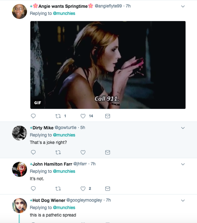Image resolution: width=197 pixels, height=223 pixels.
Task: Send Angie's tweet via direct message
Action: (107, 116)
